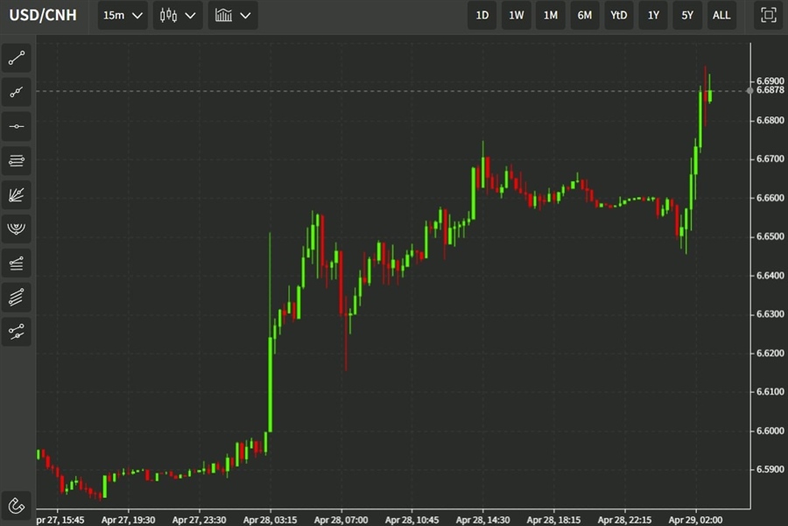Click the Apr 28, 22:15 time label
This screenshot has height=526, width=788.
click(x=624, y=520)
